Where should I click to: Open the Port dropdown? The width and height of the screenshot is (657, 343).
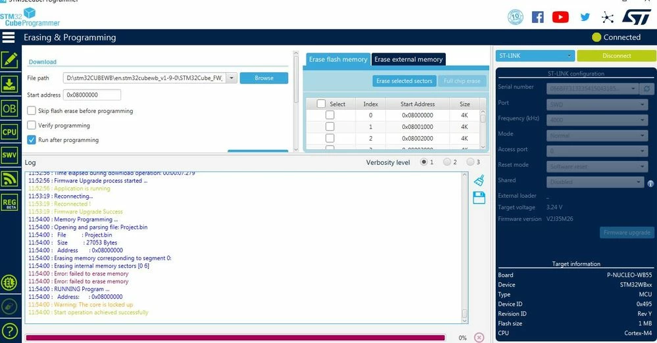[x=597, y=104]
